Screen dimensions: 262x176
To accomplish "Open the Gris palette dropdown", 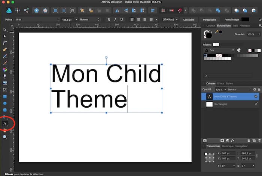I will pos(219,50).
